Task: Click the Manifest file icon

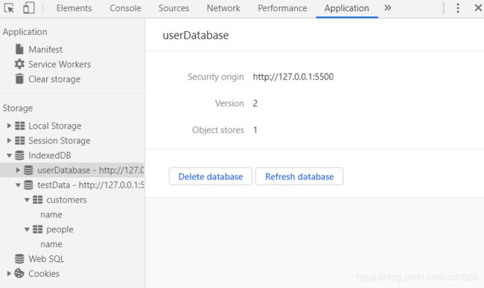Action: (19, 49)
